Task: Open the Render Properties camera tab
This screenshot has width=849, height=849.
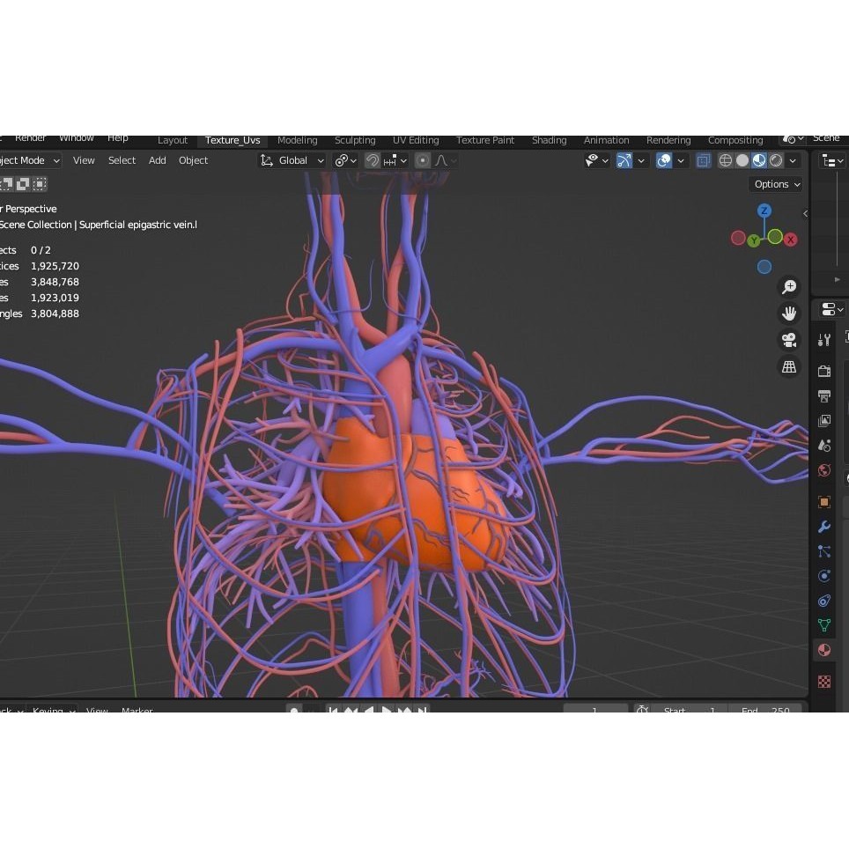Action: 823,371
